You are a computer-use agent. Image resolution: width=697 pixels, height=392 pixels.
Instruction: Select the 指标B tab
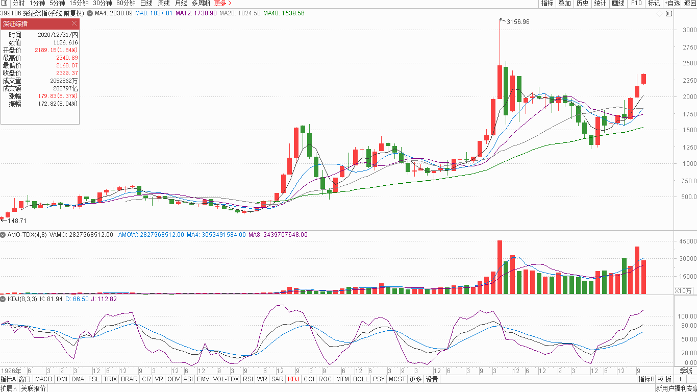(646, 379)
